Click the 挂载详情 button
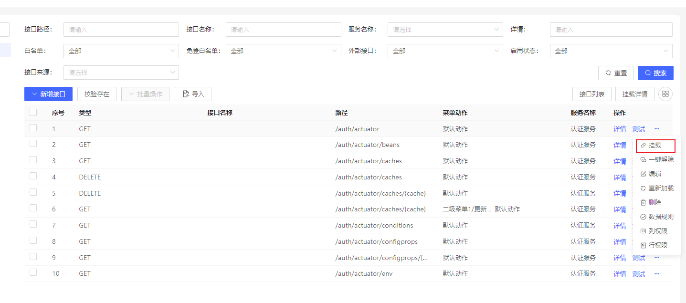The image size is (686, 303). [635, 94]
